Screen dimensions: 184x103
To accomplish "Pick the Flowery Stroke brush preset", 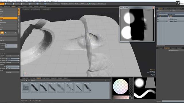I will click(x=78, y=88).
